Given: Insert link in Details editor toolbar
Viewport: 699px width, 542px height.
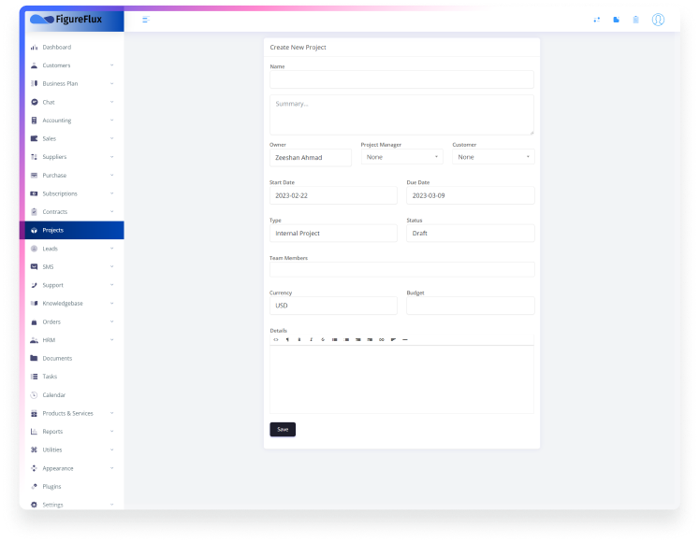Looking at the screenshot, I should coord(382,339).
